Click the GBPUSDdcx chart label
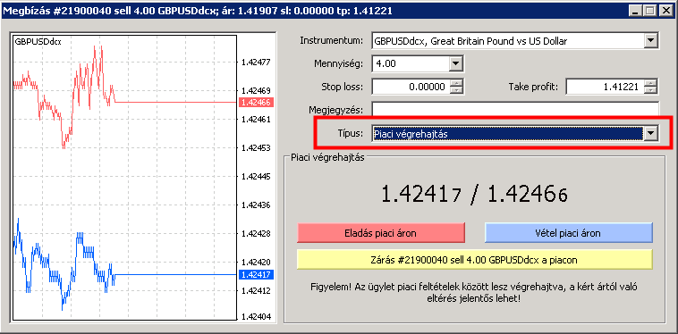The height and width of the screenshot is (334, 678). pos(38,42)
